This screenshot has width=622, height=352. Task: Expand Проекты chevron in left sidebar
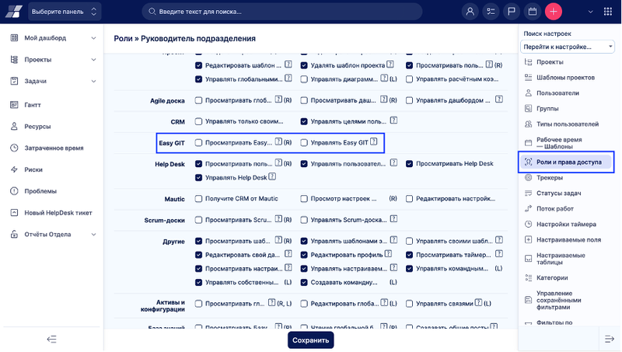pos(93,60)
